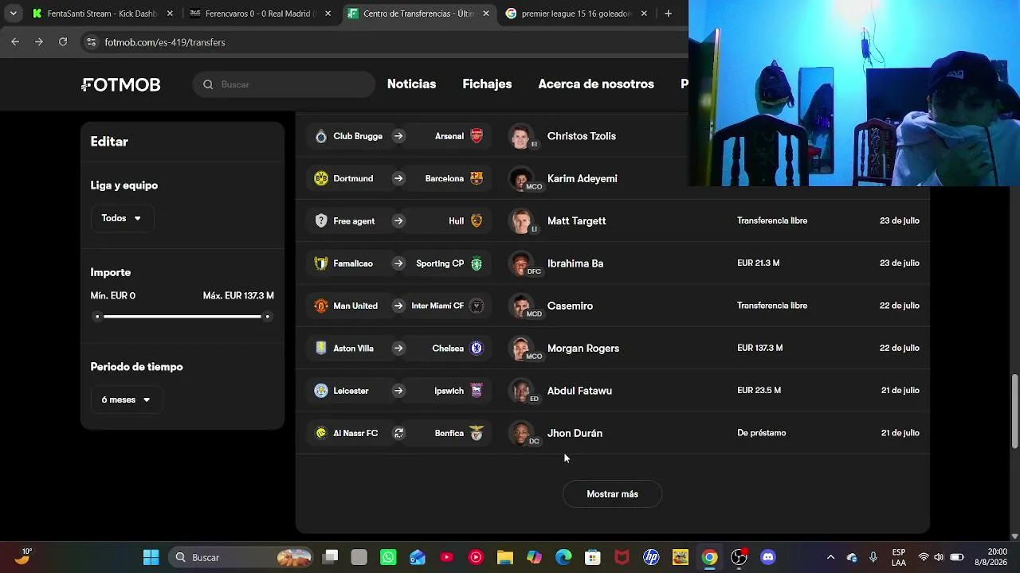
Task: Click the 'EUR 137.3 M' fee in Morgan Rogers row
Action: tap(760, 348)
